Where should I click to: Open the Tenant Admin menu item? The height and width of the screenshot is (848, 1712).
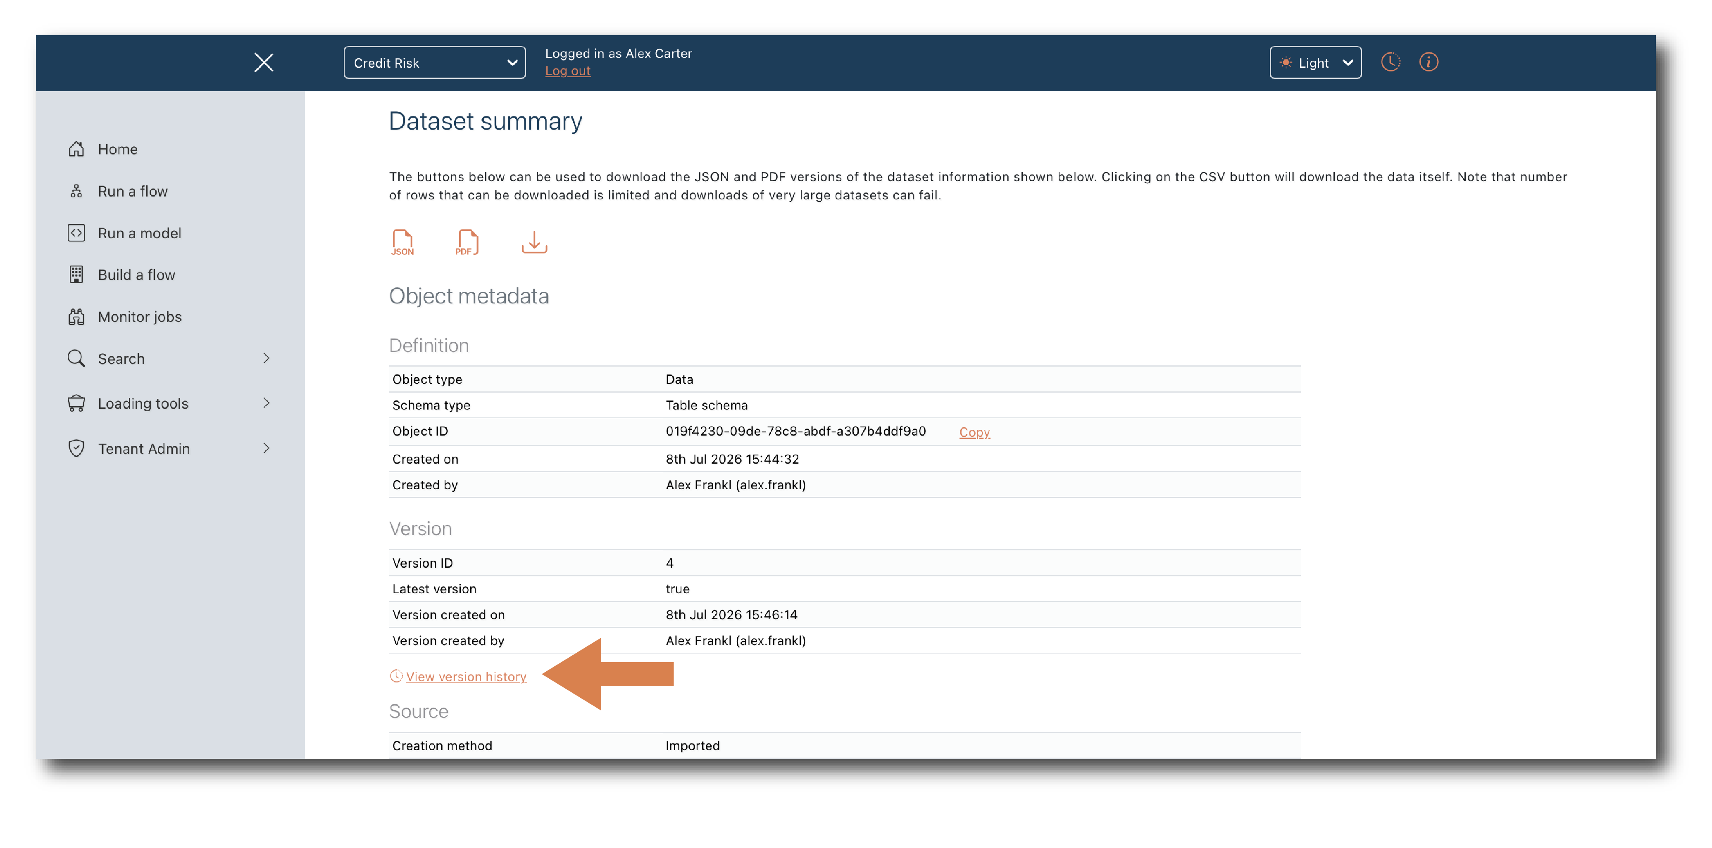(x=143, y=448)
